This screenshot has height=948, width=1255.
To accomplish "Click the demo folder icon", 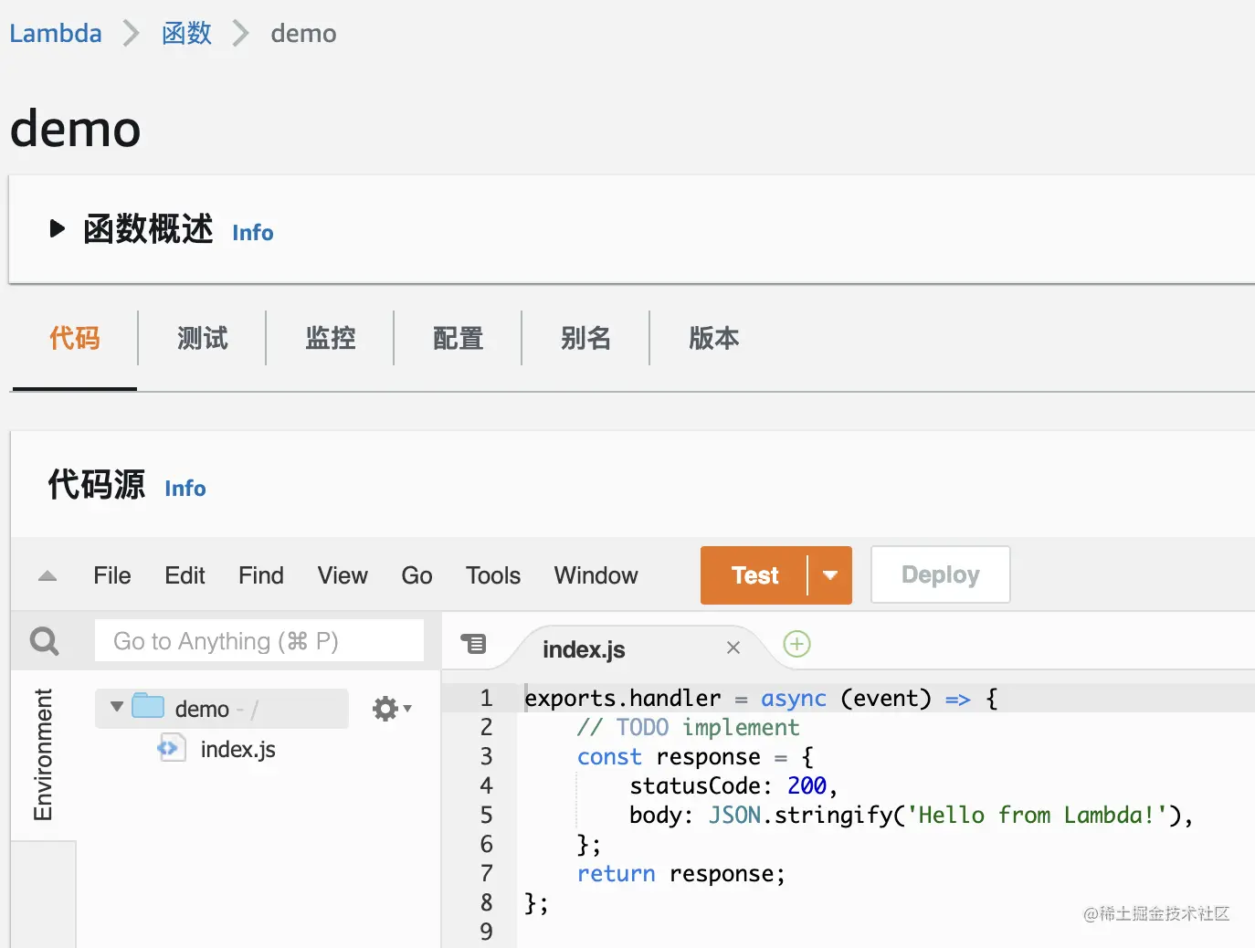I will tap(148, 707).
